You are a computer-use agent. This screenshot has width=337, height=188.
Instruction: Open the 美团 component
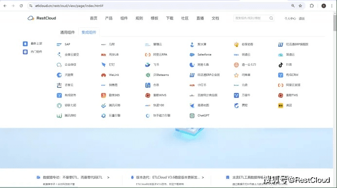coord(285,106)
